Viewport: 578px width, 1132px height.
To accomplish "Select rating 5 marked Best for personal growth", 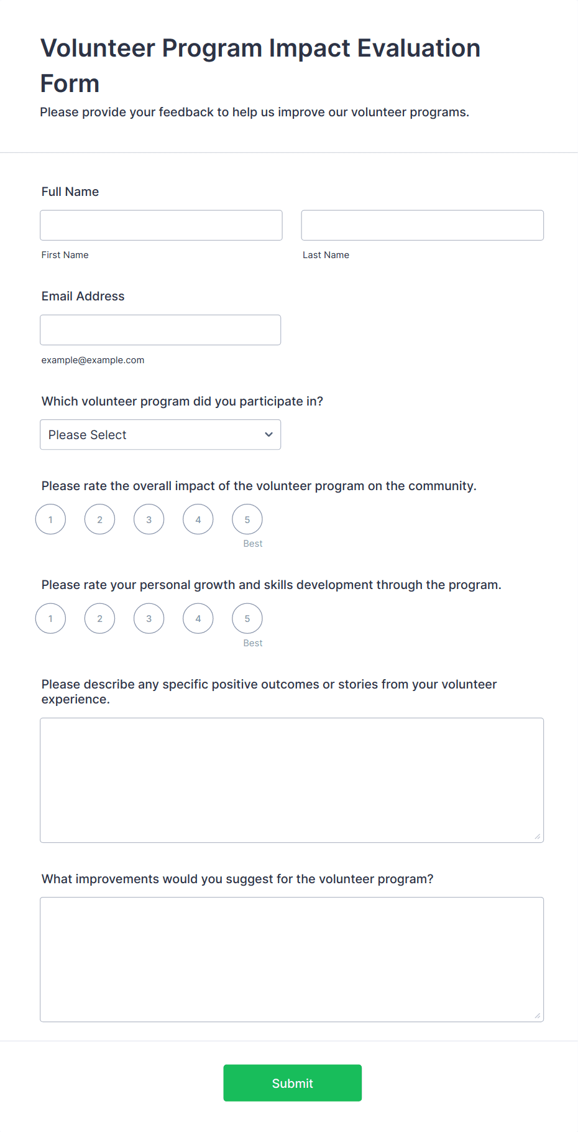I will (x=247, y=618).
